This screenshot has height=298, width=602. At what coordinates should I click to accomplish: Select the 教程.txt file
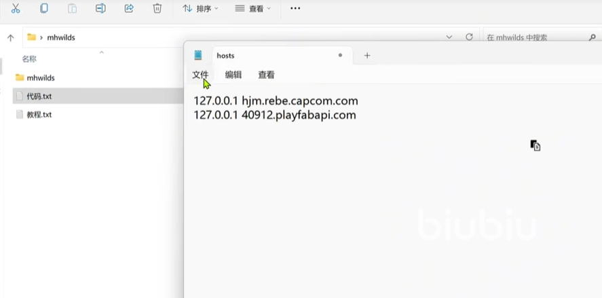click(39, 115)
